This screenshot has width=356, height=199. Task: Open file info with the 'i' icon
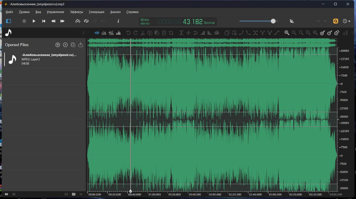(118, 21)
